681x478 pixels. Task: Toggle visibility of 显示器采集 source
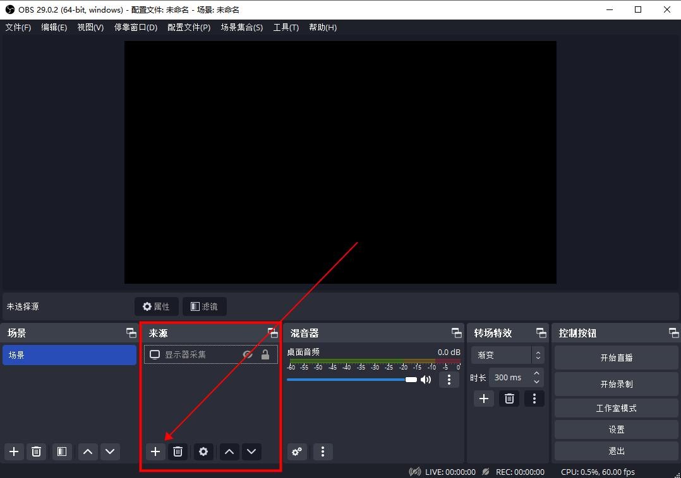coord(248,355)
